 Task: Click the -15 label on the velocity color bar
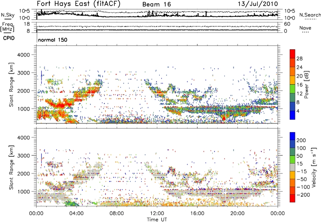tap(302, 172)
